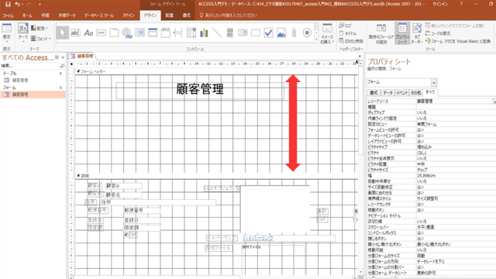Expand the controls gallery More arrow
This screenshot has width=496, height=279.
[x=316, y=40]
